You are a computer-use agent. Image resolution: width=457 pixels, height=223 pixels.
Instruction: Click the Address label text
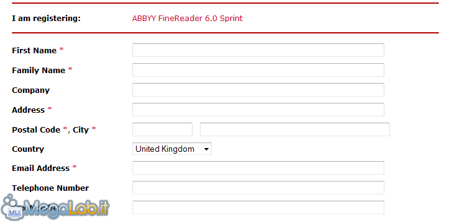(29, 110)
